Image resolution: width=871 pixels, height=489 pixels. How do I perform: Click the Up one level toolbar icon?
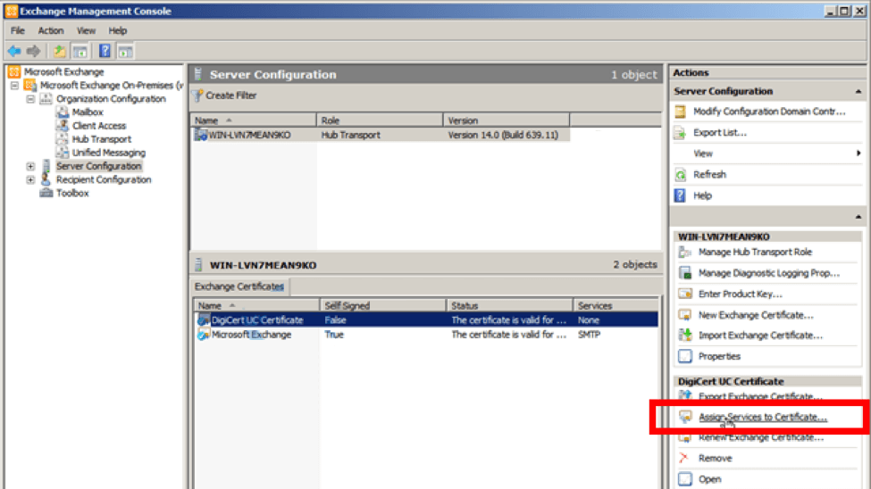point(60,52)
